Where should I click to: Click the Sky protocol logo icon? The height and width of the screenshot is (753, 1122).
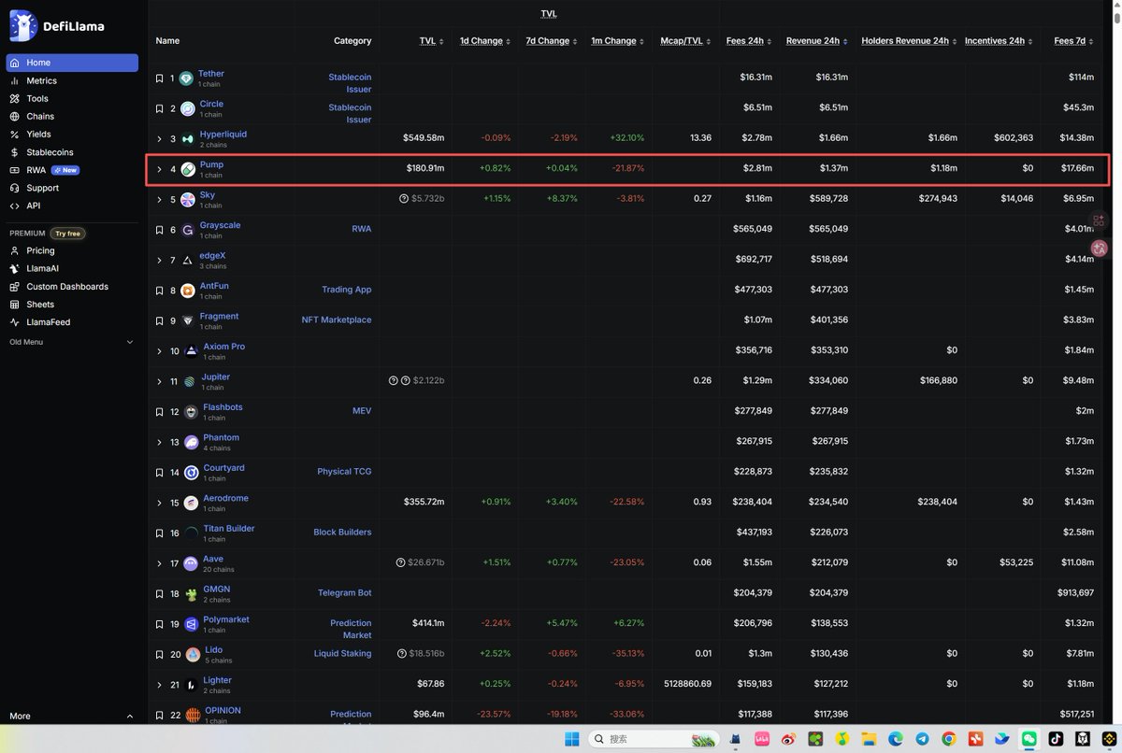click(x=188, y=200)
